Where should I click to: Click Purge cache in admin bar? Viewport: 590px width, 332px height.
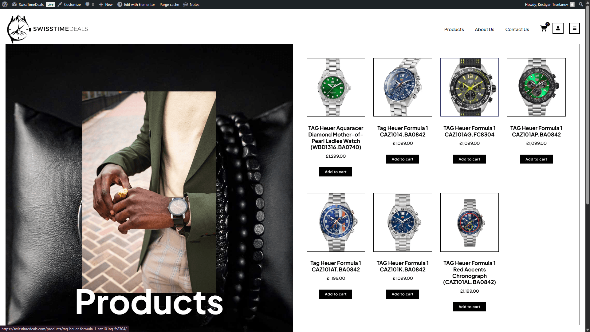169,4
